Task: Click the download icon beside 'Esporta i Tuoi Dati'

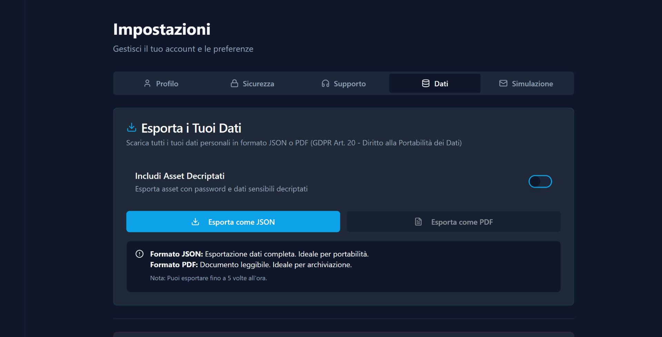Action: 131,127
